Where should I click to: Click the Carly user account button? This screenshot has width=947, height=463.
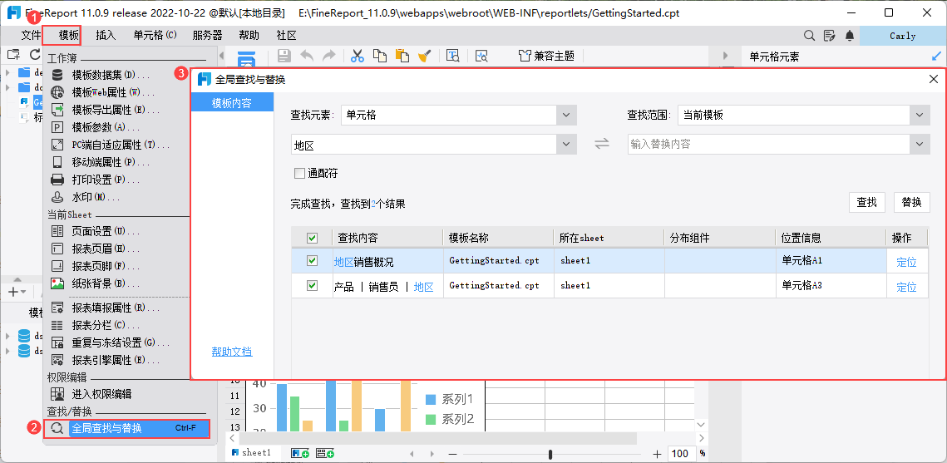point(903,36)
